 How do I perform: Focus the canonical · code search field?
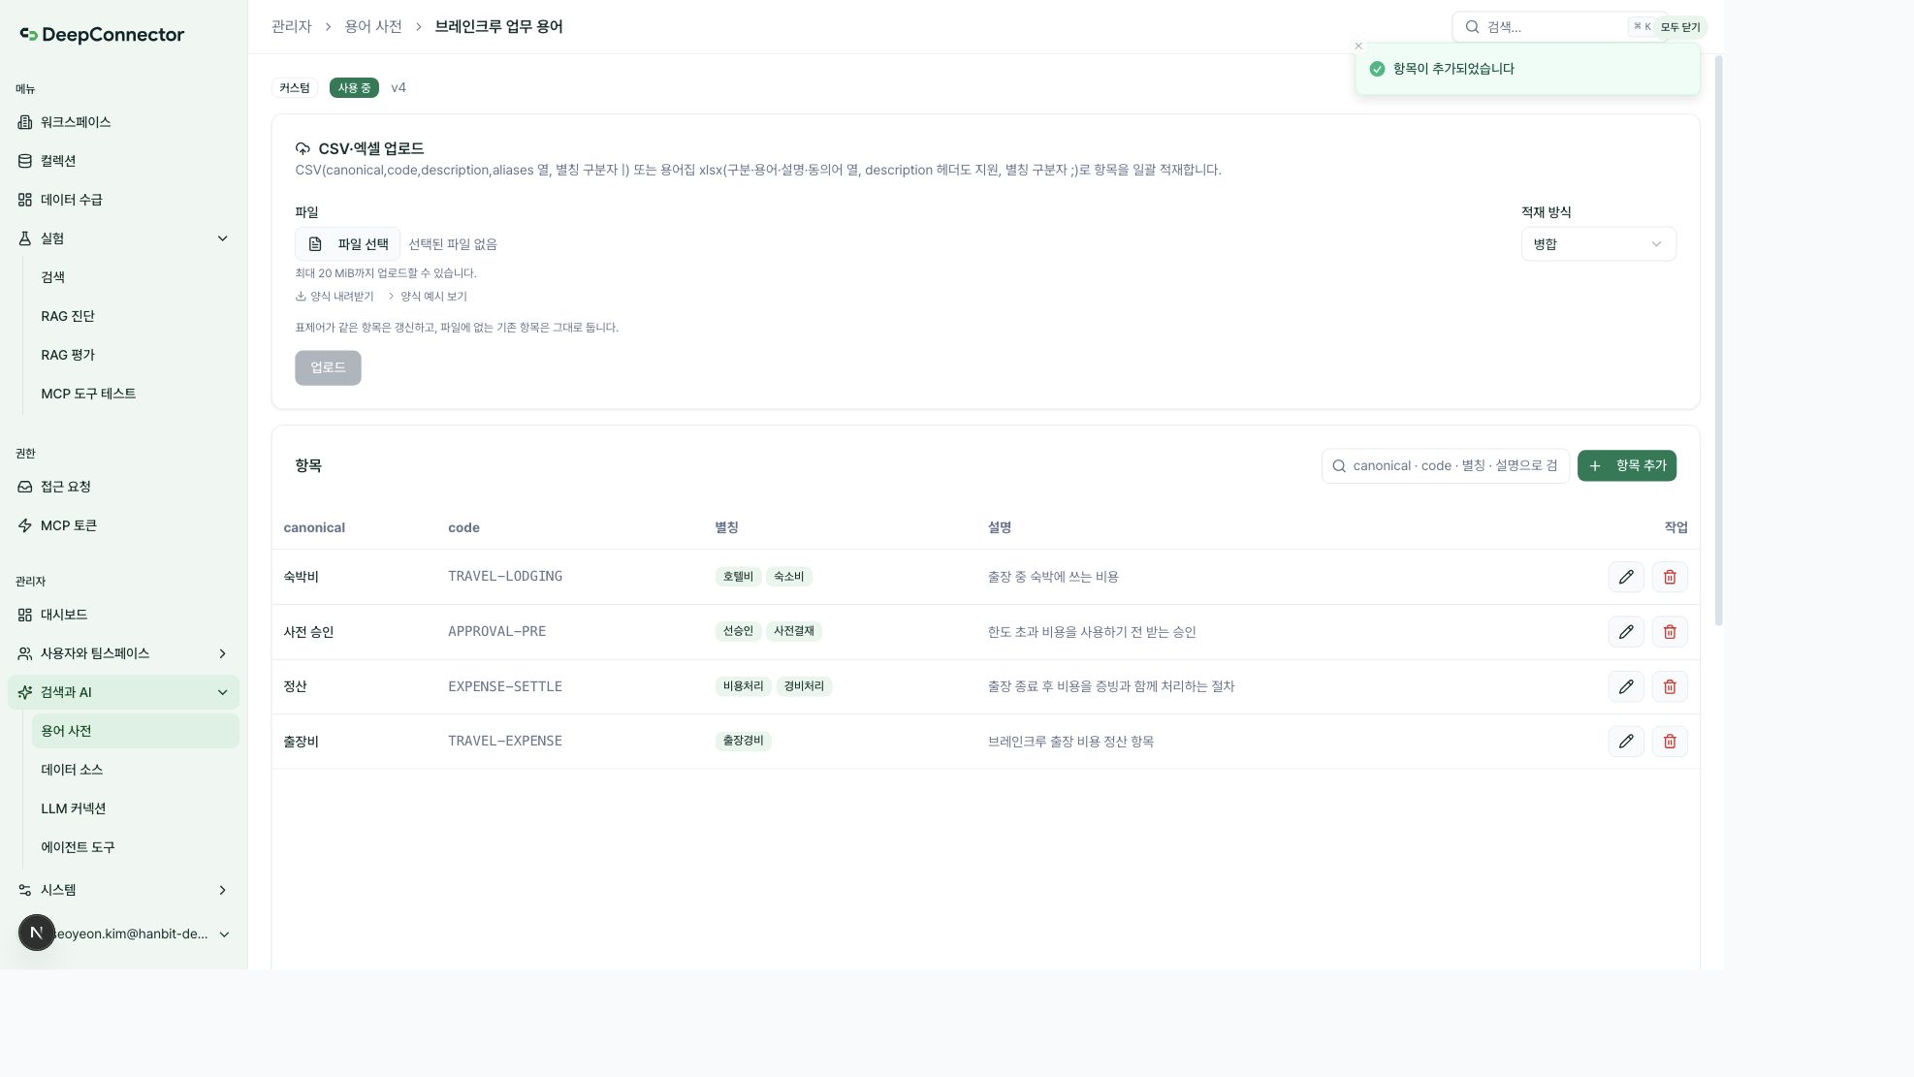1445,466
